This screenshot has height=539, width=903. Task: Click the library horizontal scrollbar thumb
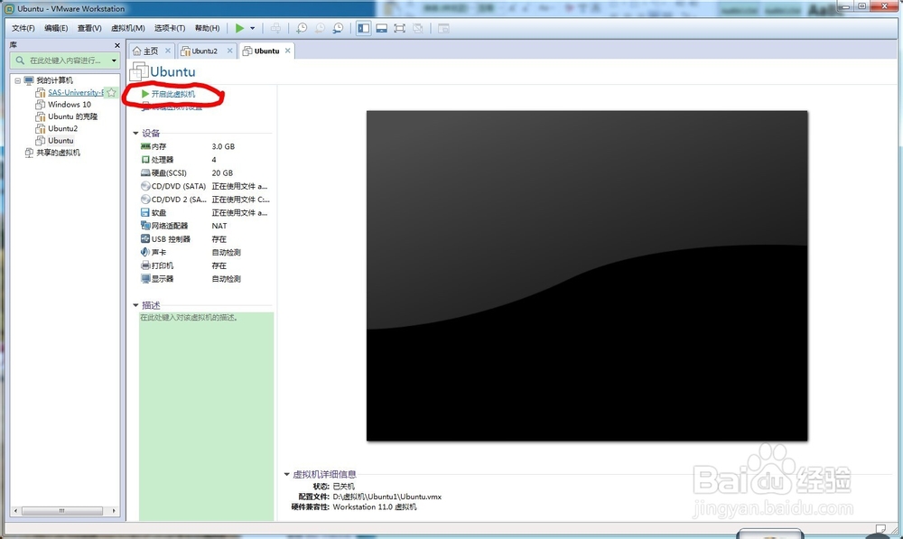62,511
